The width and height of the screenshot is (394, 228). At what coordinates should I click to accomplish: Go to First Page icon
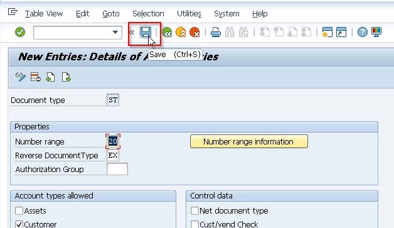click(x=265, y=33)
